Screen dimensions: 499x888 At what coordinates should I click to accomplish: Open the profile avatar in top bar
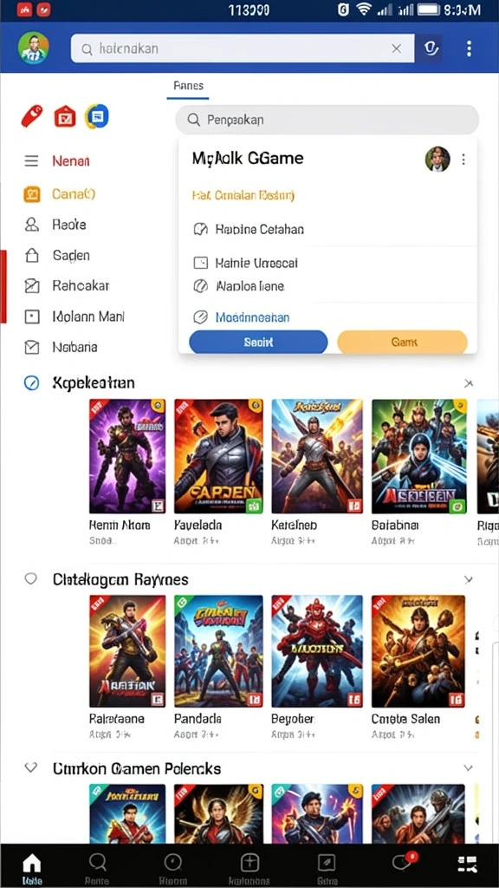click(x=34, y=49)
